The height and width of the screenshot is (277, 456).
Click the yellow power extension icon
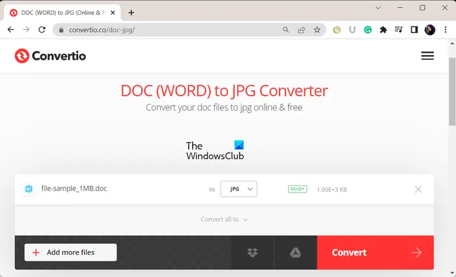click(x=337, y=30)
